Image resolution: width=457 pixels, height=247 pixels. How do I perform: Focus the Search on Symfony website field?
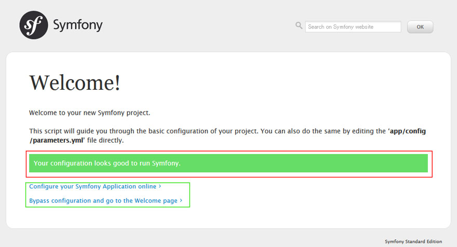click(x=353, y=27)
